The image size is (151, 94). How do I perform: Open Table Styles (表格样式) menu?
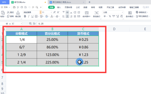(142, 12)
